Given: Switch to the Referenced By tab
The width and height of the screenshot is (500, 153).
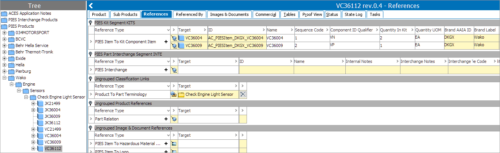Looking at the screenshot, I should 190,14.
